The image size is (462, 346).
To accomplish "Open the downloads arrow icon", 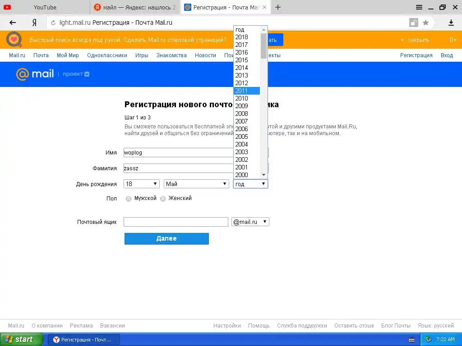I will (x=451, y=23).
